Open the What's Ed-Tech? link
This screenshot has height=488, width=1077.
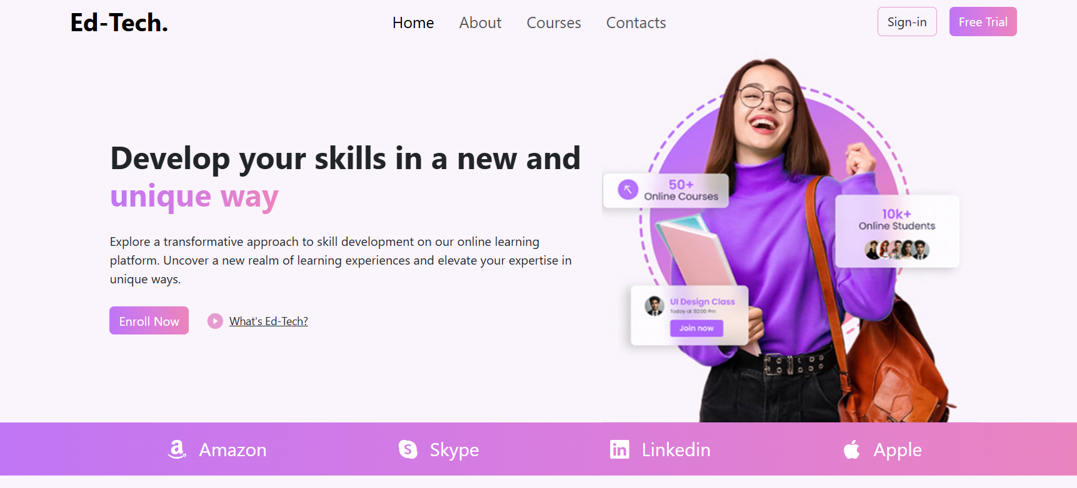point(269,321)
